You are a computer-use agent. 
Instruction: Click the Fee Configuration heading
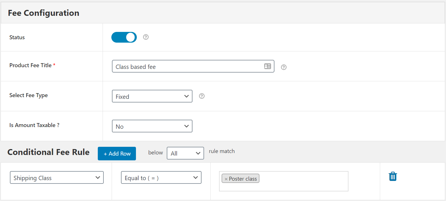[x=44, y=13]
